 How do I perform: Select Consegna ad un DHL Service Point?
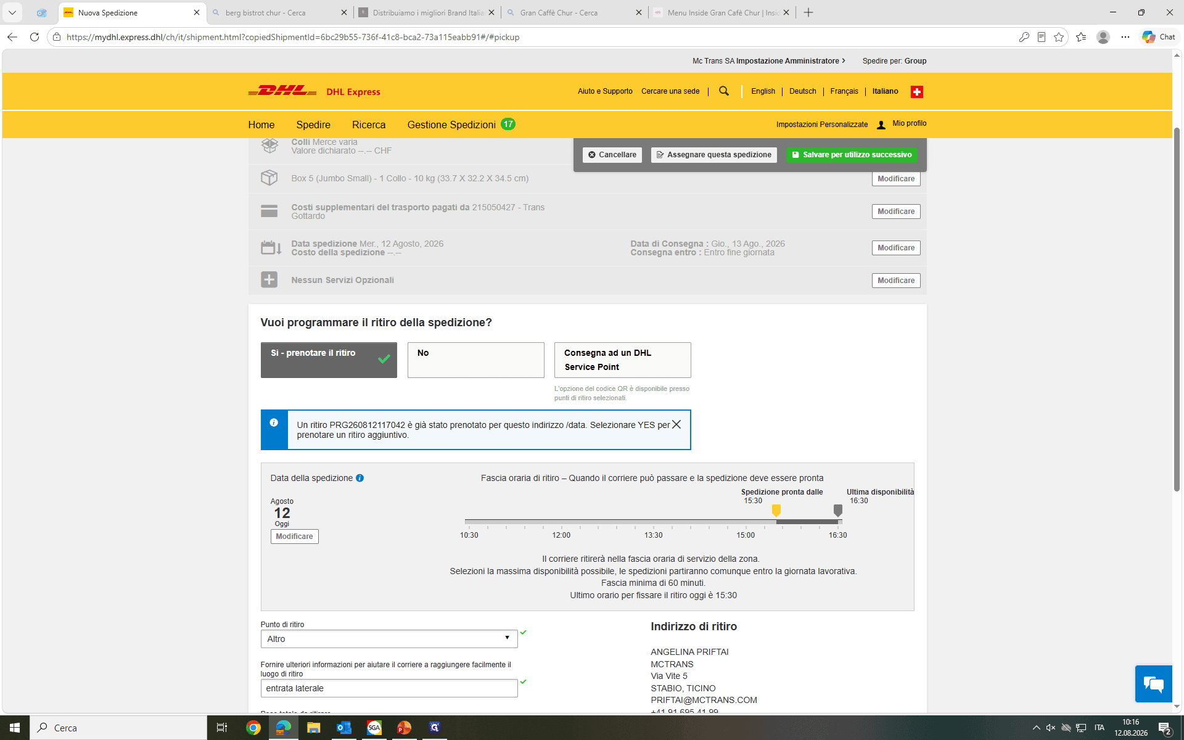tap(622, 360)
